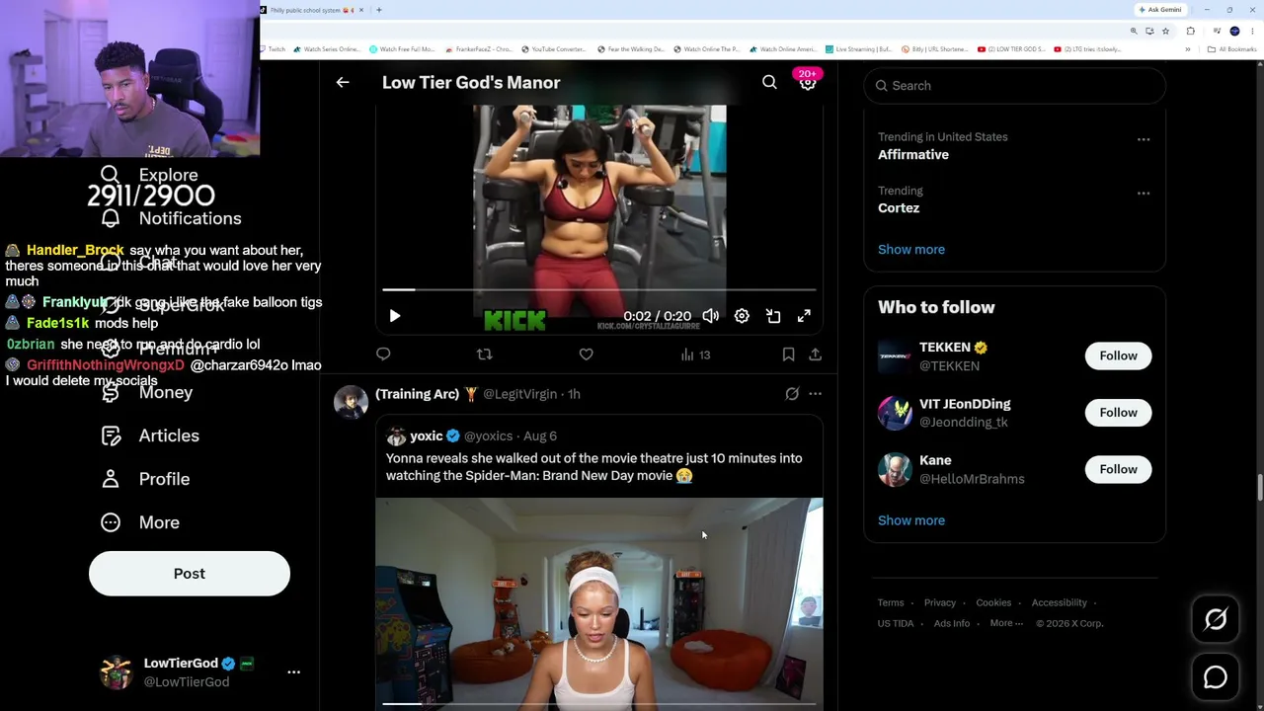
Task: Open the Twitch bookmark
Action: click(x=273, y=49)
